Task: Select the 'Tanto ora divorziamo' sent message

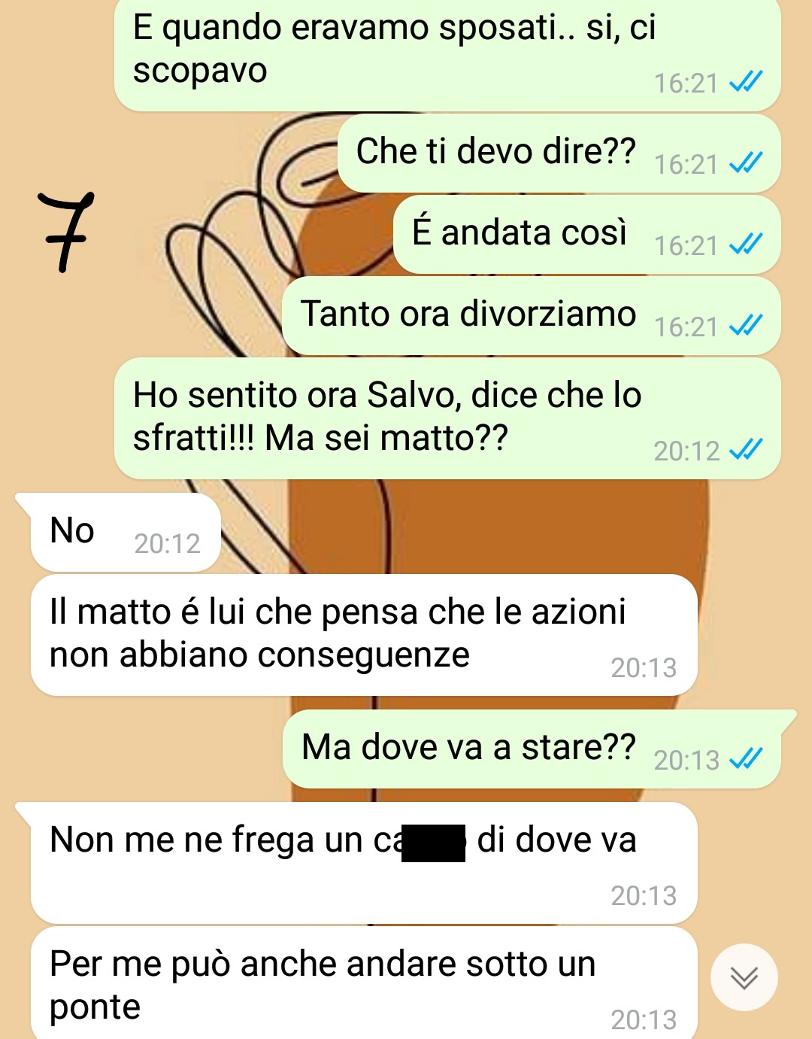Action: [532, 316]
